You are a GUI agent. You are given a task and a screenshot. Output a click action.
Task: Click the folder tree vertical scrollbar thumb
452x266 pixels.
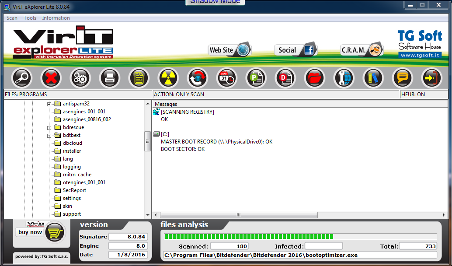click(x=148, y=141)
